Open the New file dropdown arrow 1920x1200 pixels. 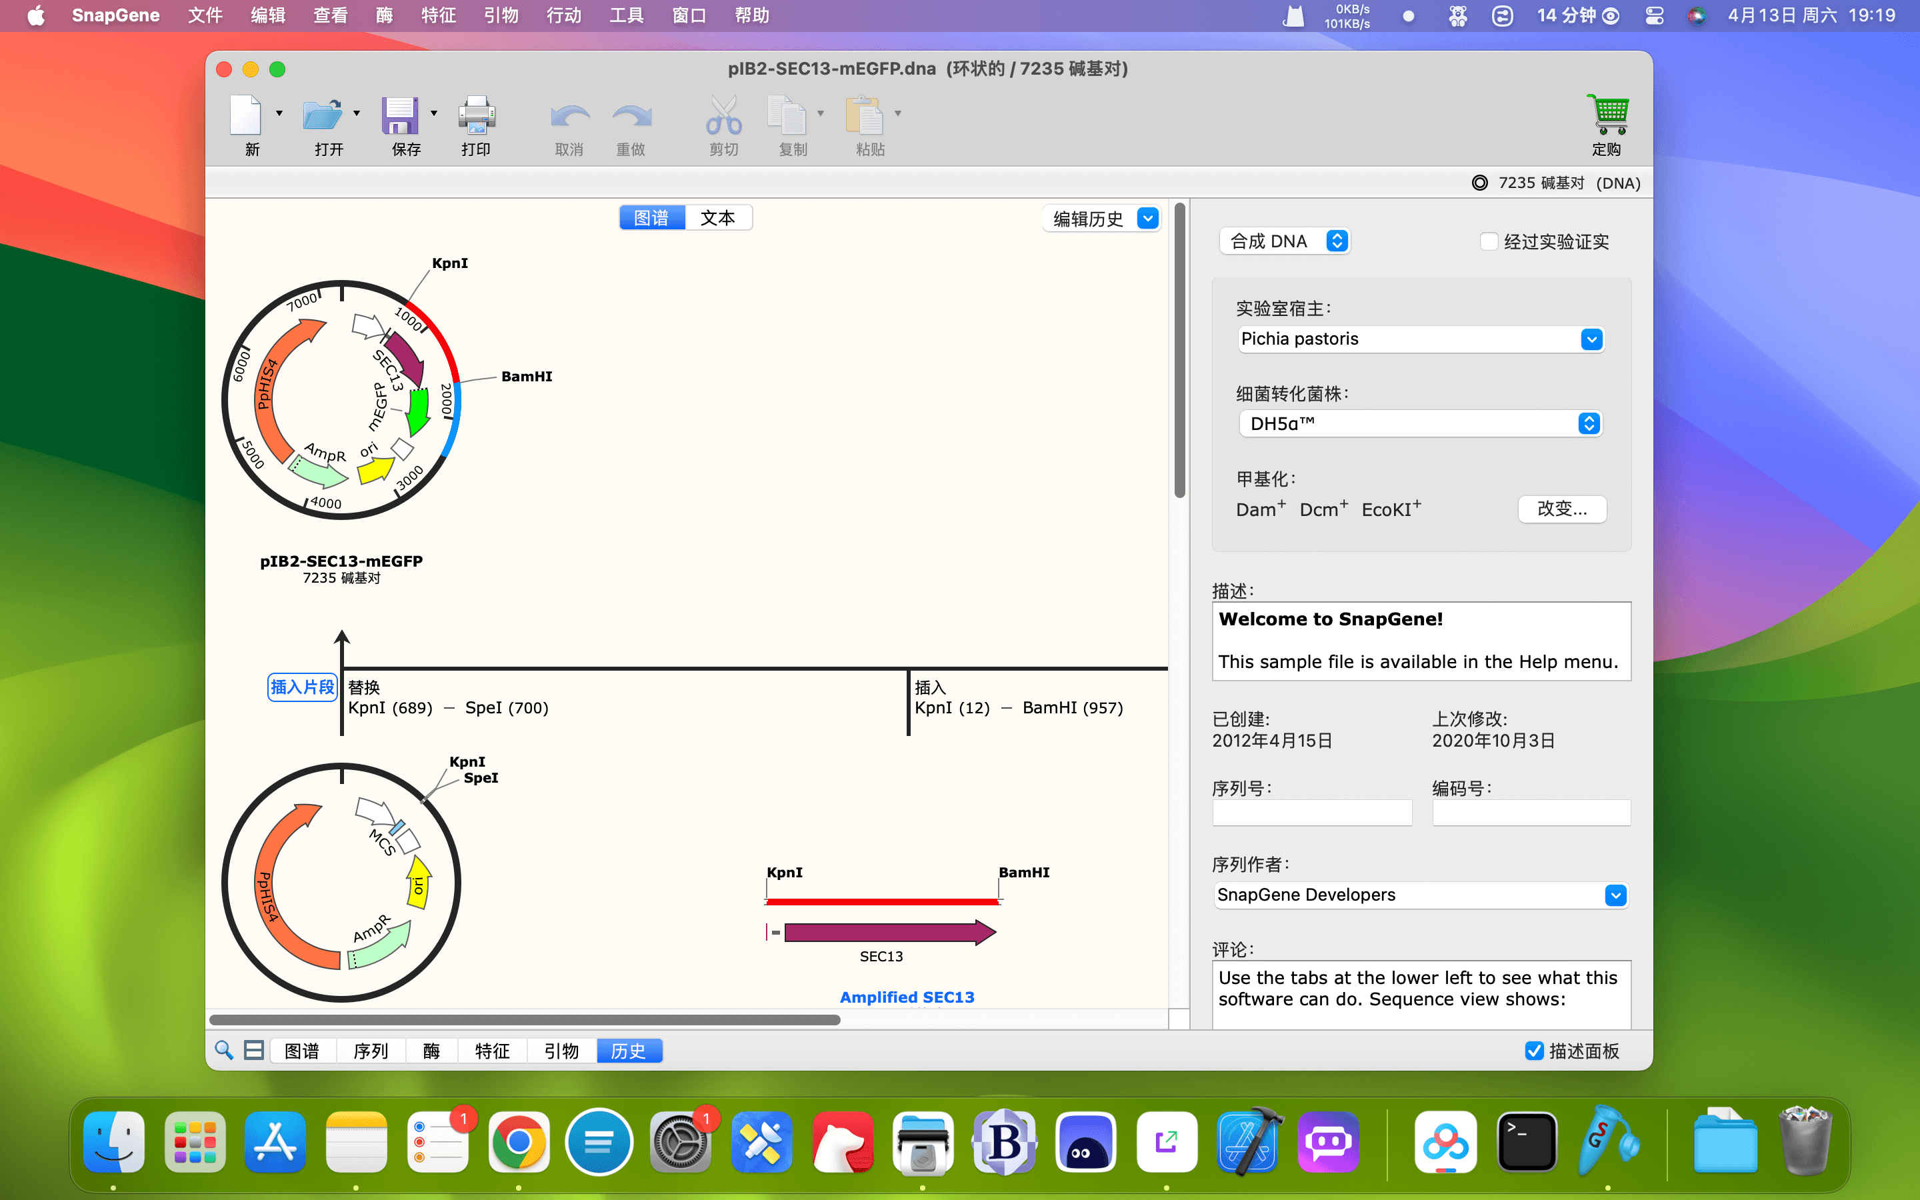click(279, 113)
